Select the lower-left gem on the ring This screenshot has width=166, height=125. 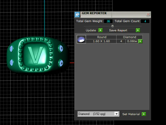pyautogui.click(x=11, y=63)
